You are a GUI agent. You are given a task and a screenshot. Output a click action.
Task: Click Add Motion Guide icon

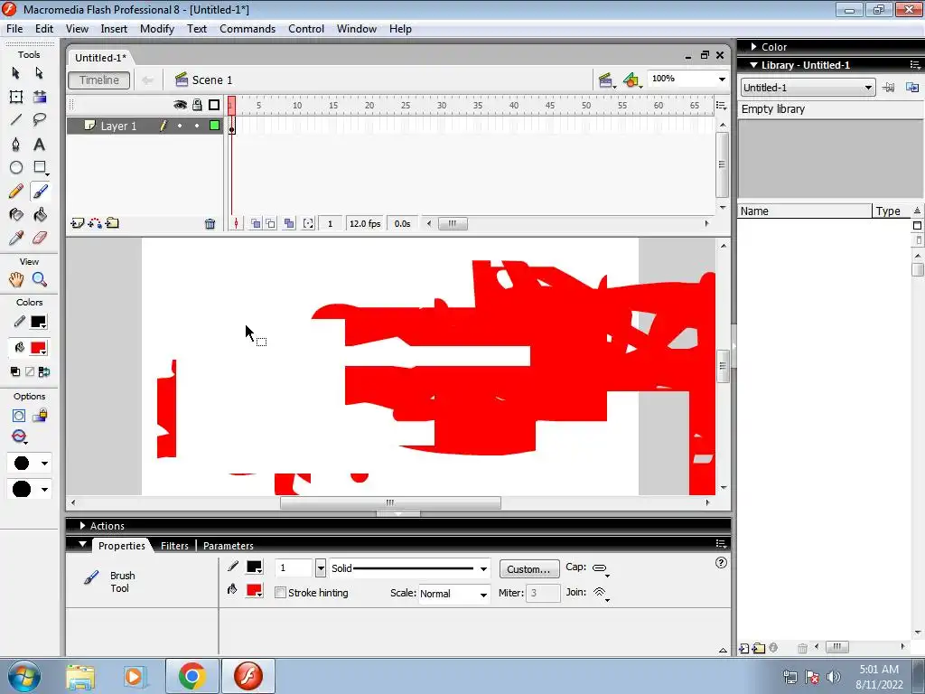tap(94, 223)
